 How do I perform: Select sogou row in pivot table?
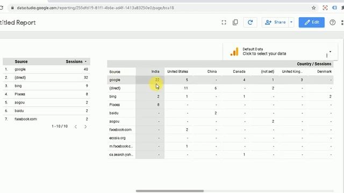[x=220, y=122]
